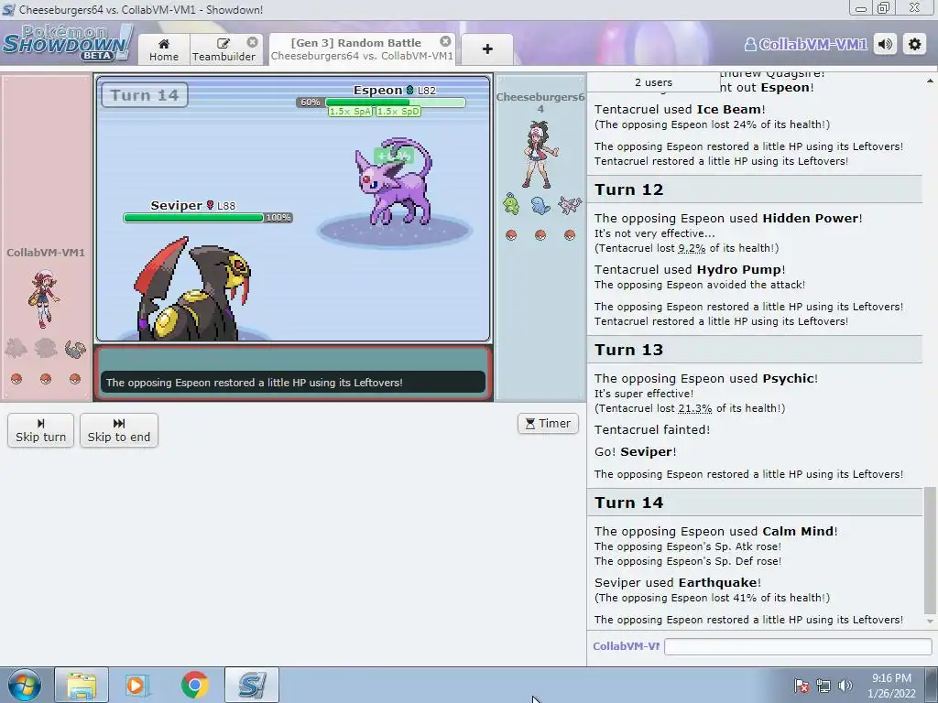Open media player taskbar icon

tap(137, 685)
